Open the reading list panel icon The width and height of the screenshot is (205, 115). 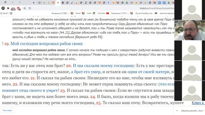click(x=11, y=13)
